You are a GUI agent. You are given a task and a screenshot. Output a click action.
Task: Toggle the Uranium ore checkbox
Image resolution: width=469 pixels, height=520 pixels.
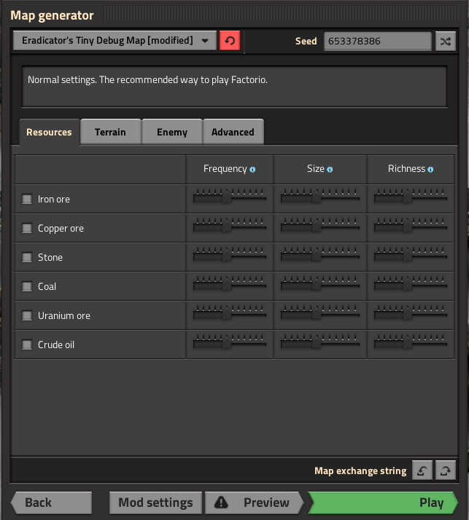pyautogui.click(x=27, y=315)
